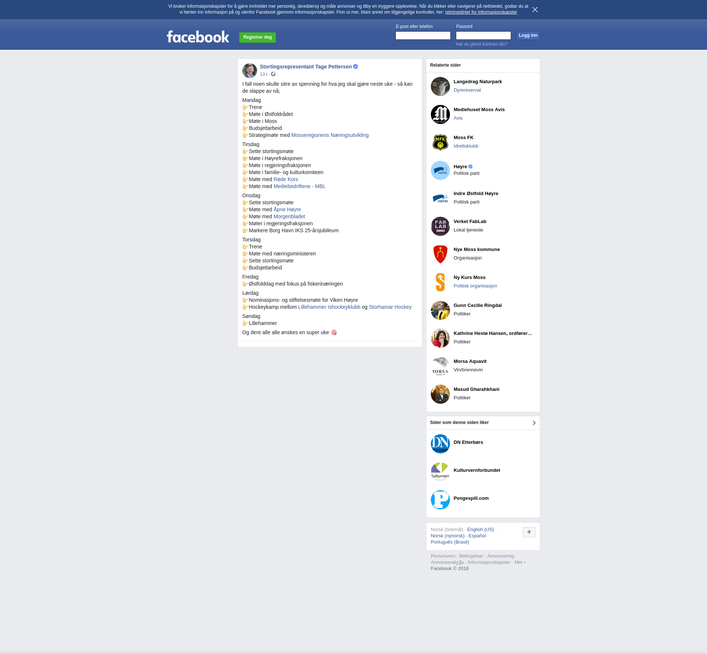Click the Høyre party logo avatar
The height and width of the screenshot is (654, 707).
coord(440,170)
